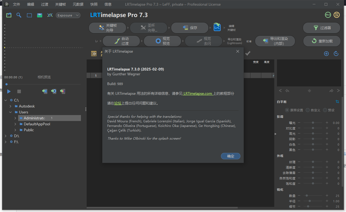
Task: Click the 重新加载 reload button
Action: click(x=322, y=41)
